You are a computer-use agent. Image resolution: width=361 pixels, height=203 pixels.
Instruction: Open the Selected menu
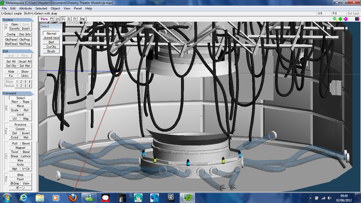pos(41,8)
